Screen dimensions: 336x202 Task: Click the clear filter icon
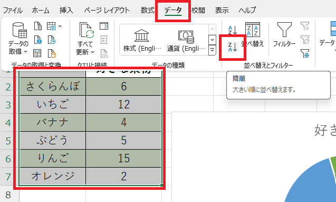point(305,26)
